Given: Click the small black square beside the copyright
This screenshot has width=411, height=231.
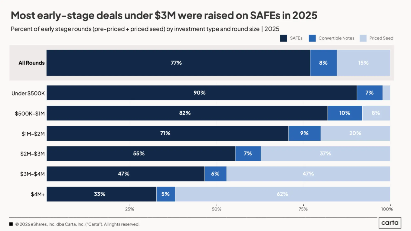Looking at the screenshot, I should click(x=11, y=224).
